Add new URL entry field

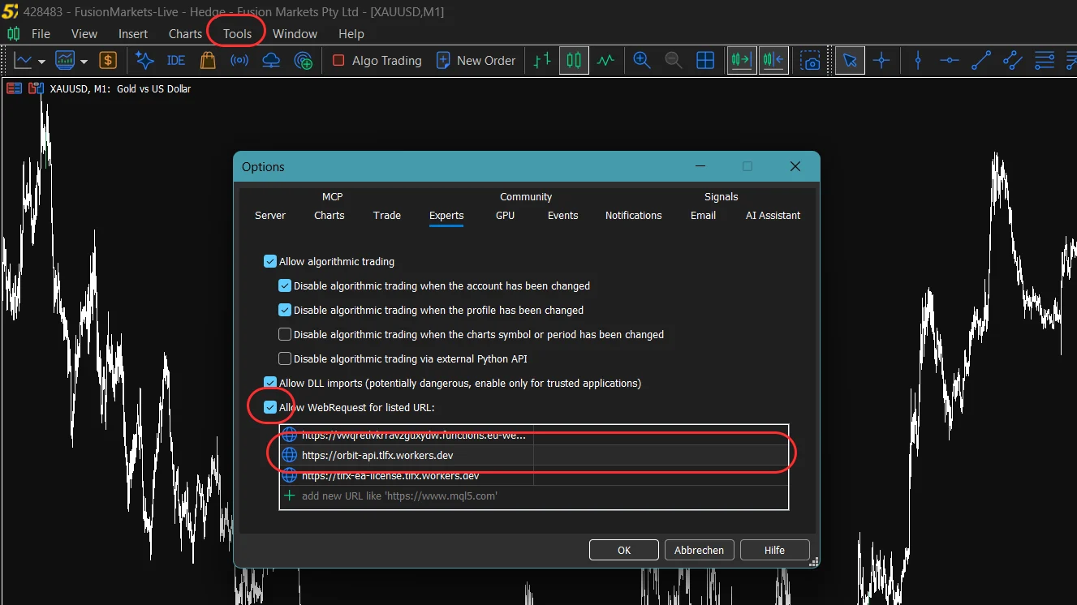click(x=534, y=496)
